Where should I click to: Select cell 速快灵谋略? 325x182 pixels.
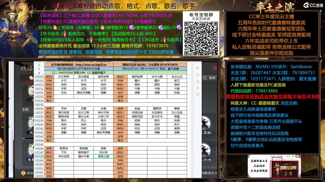point(103,132)
